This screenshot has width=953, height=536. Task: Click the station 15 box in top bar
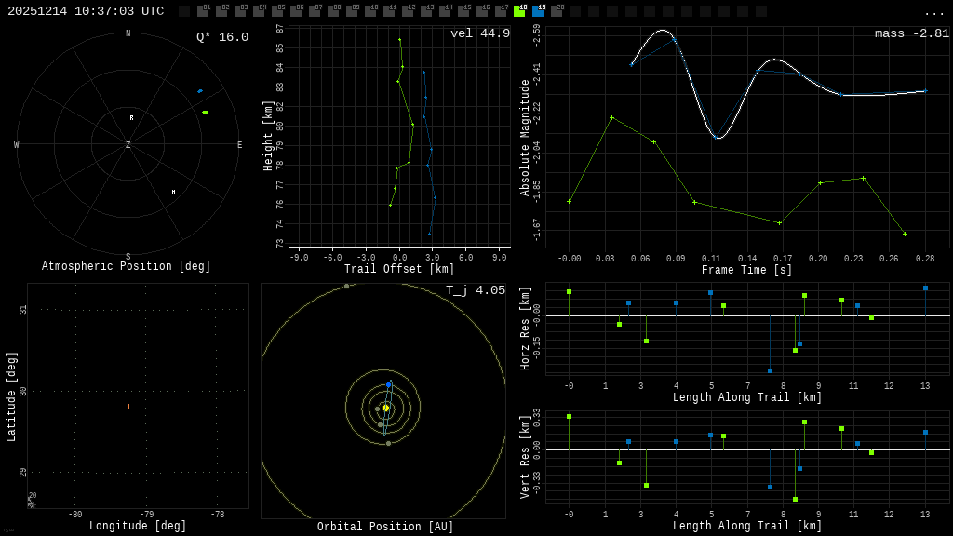pyautogui.click(x=463, y=11)
